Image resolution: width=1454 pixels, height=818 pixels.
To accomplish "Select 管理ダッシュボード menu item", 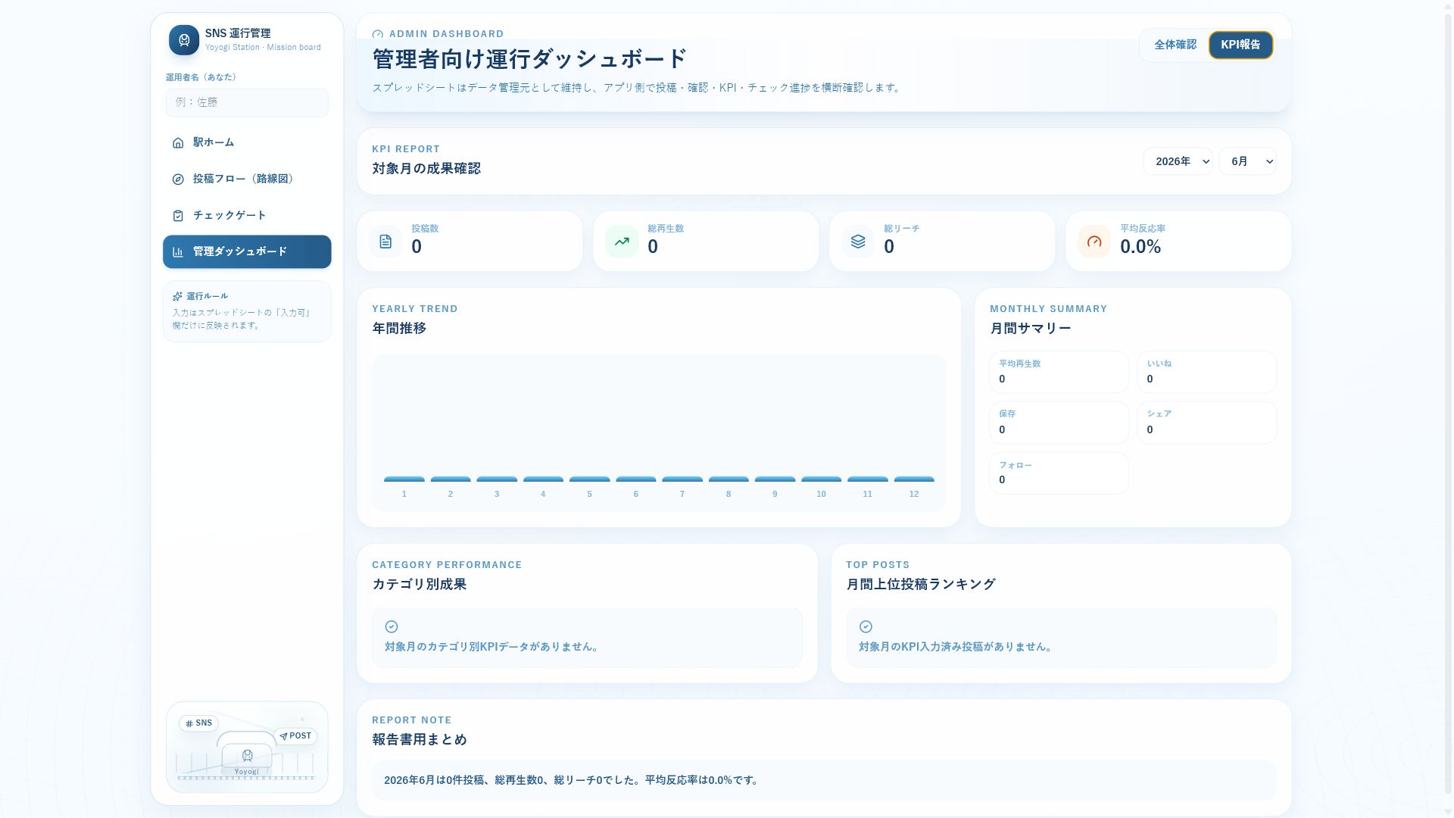I will [x=247, y=251].
